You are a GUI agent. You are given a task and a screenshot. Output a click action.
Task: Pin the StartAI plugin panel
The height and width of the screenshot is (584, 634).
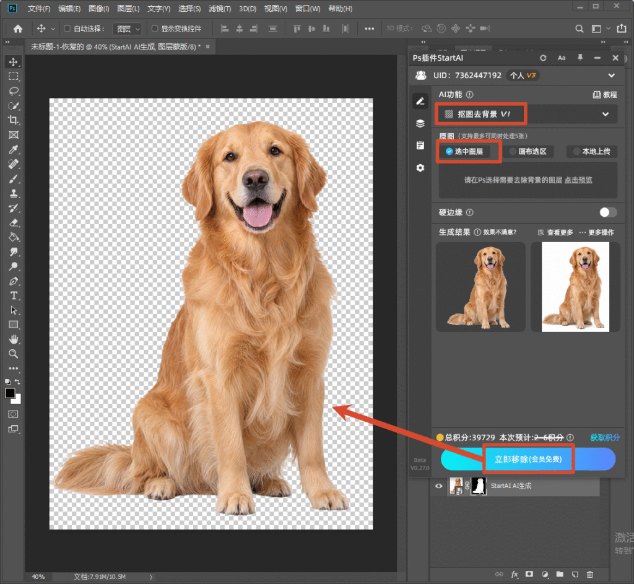click(x=580, y=58)
